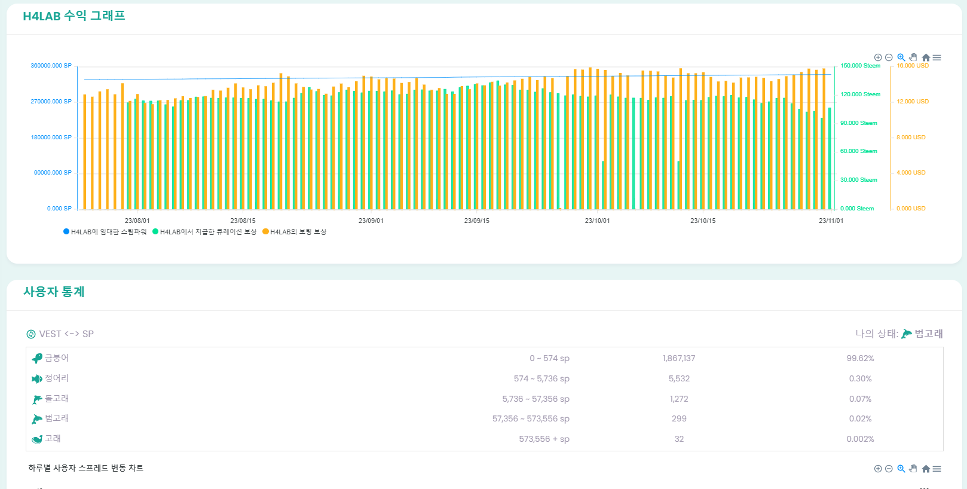Viewport: 967px width, 489px height.
Task: Toggle the blue 'H4LAB에 임대한 스팀파워' legend series
Action: (105, 232)
